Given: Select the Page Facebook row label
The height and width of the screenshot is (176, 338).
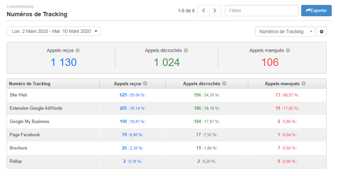Looking at the screenshot, I should (x=25, y=135).
